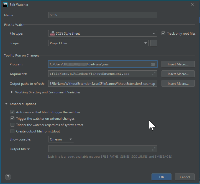Close the Edit Watcher dialog

pyautogui.click(x=192, y=5)
